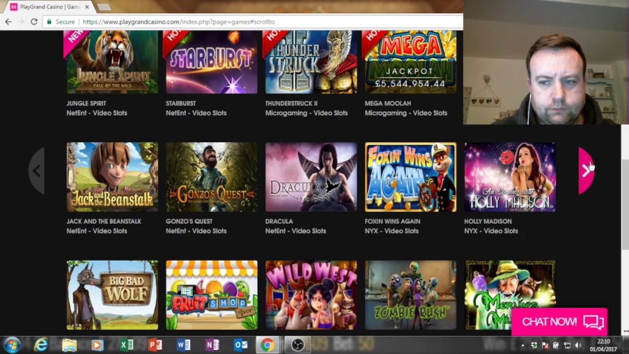Click the GONZO'S QUEST title text
This screenshot has height=354, width=629.
click(189, 221)
